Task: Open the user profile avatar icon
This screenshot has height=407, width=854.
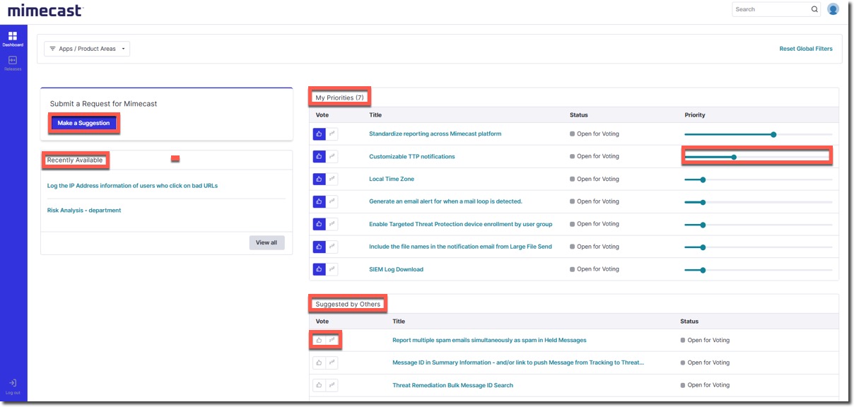Action: 834,9
